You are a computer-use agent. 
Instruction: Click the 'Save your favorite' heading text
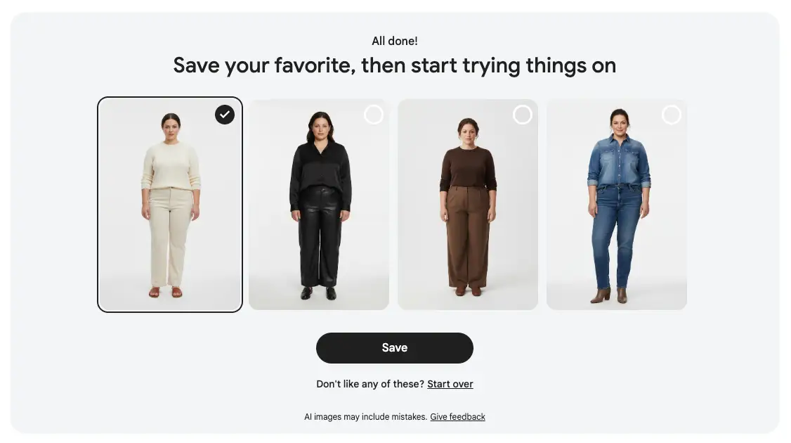(395, 65)
